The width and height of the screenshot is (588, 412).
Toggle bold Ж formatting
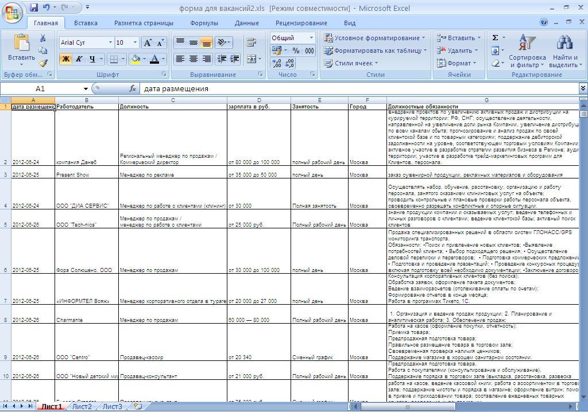[65, 59]
